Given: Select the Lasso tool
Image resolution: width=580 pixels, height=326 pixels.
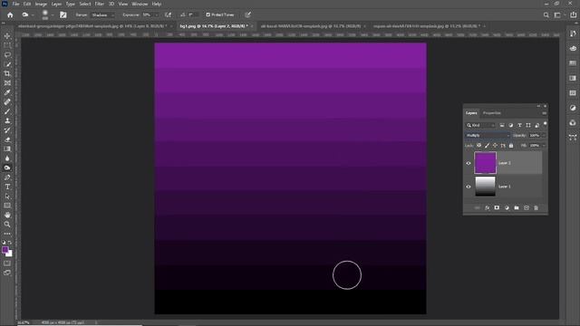Looking at the screenshot, I should (7, 54).
